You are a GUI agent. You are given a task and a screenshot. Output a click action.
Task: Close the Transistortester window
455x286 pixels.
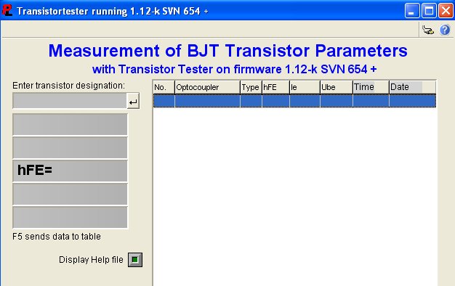tap(446, 11)
